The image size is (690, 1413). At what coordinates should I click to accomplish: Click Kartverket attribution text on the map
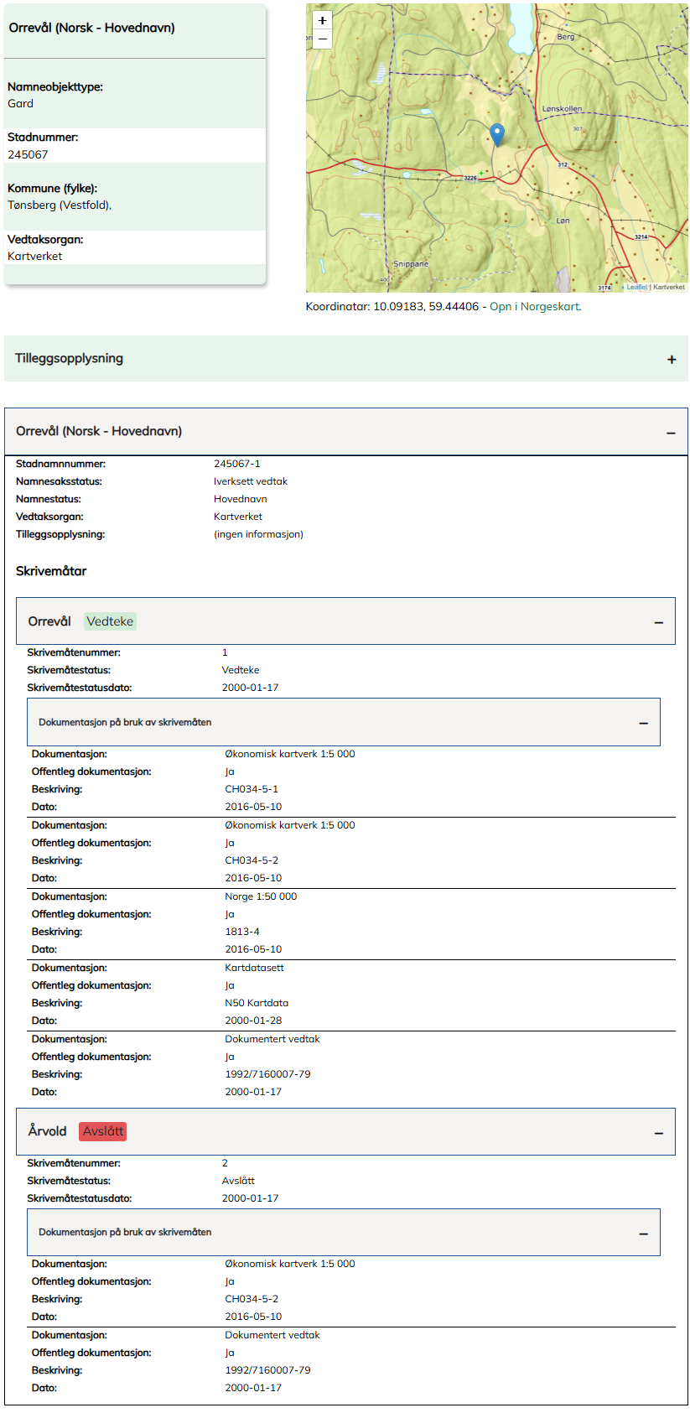click(669, 288)
